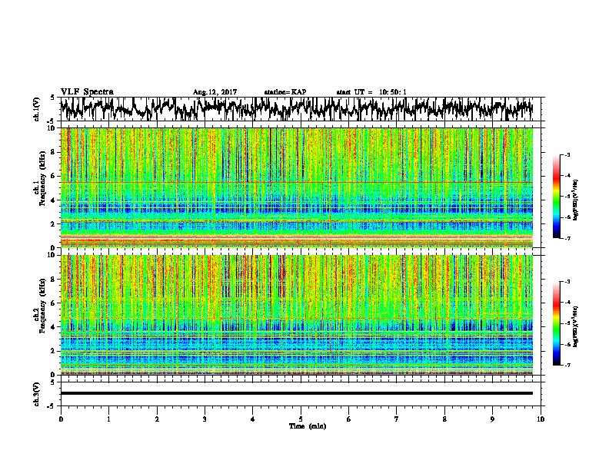This screenshot has width=609, height=470.
Task: Click the "10" tick label on time axis
Action: pos(541,419)
